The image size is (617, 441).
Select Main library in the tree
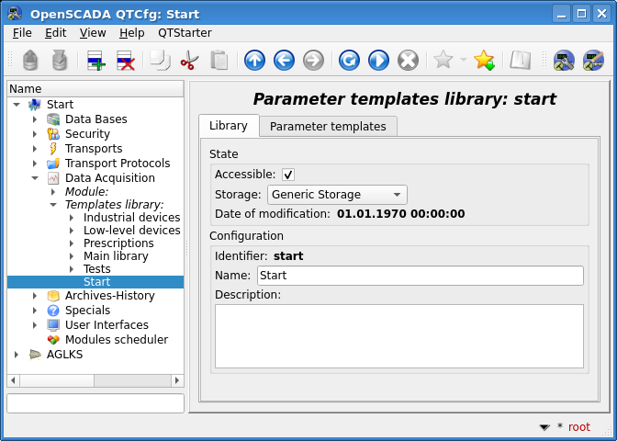[x=116, y=255]
